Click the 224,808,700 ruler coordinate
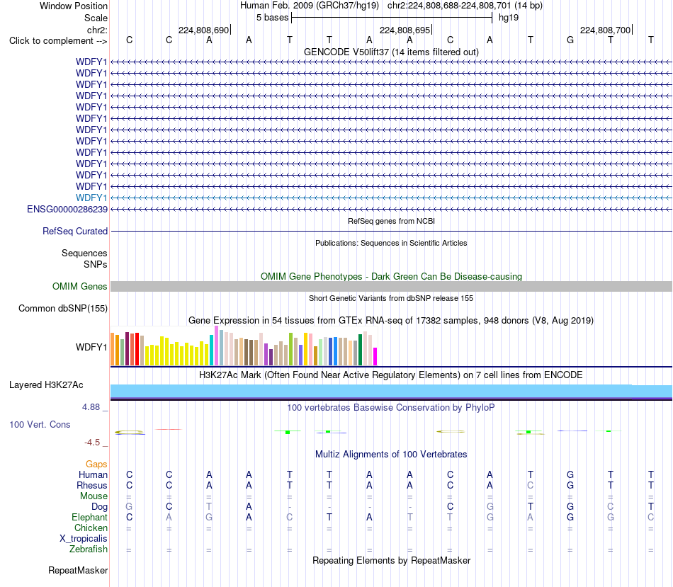 pyautogui.click(x=605, y=30)
